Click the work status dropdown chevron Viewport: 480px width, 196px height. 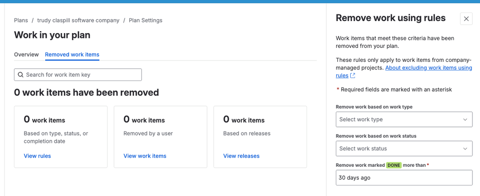[x=465, y=149]
